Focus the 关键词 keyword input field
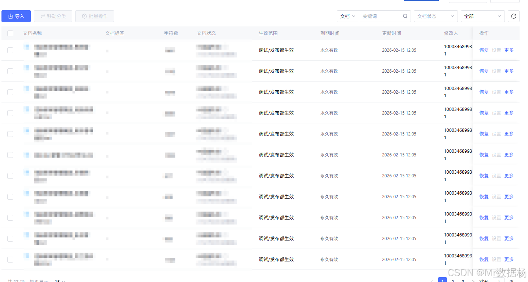The height and width of the screenshot is (282, 528). coord(382,16)
